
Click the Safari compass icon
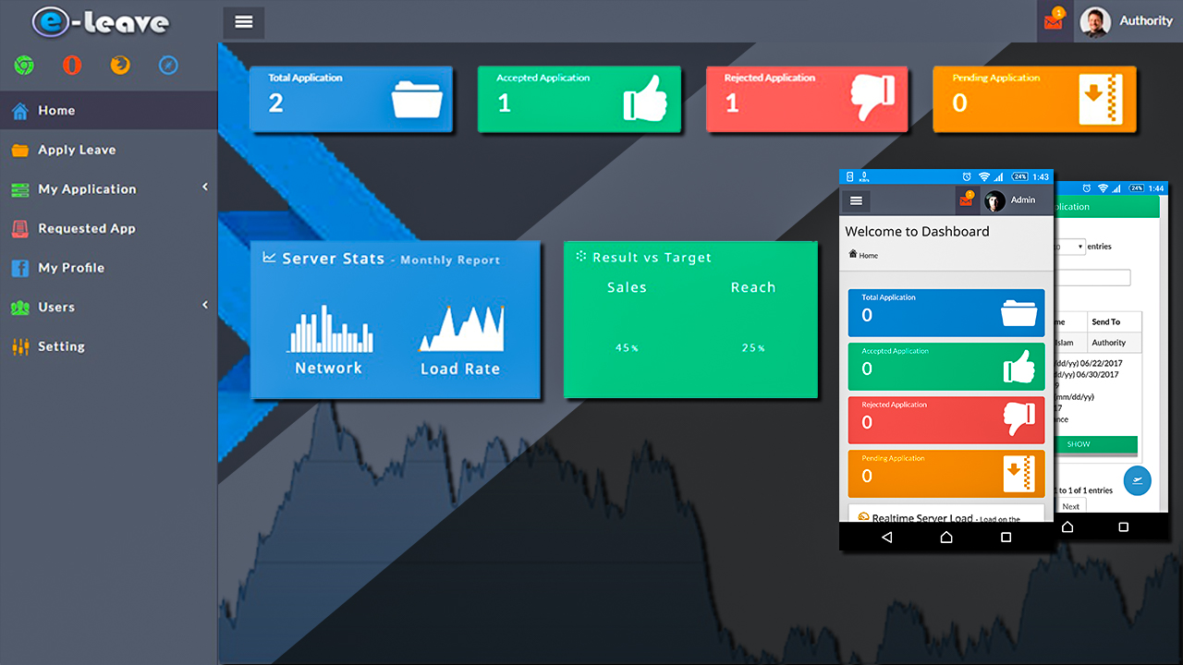point(168,66)
